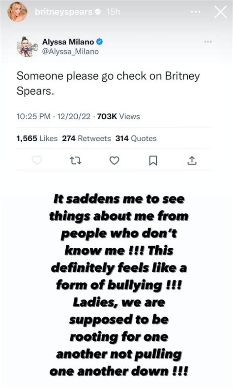Viewport: 233px width, 389px height.
Task: Click the reply icon on the tweet
Action: pyautogui.click(x=37, y=160)
